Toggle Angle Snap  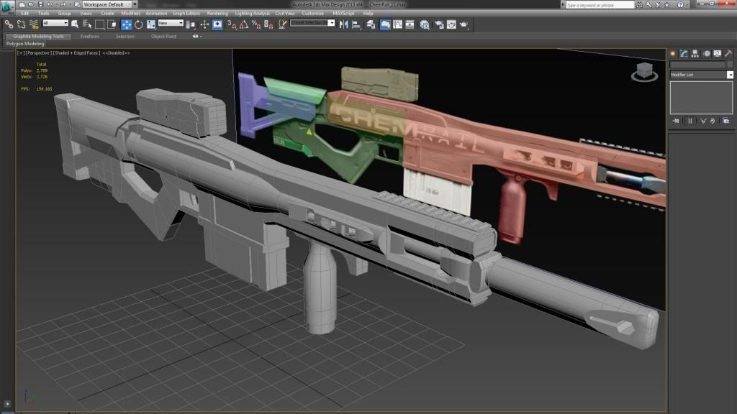pos(244,24)
